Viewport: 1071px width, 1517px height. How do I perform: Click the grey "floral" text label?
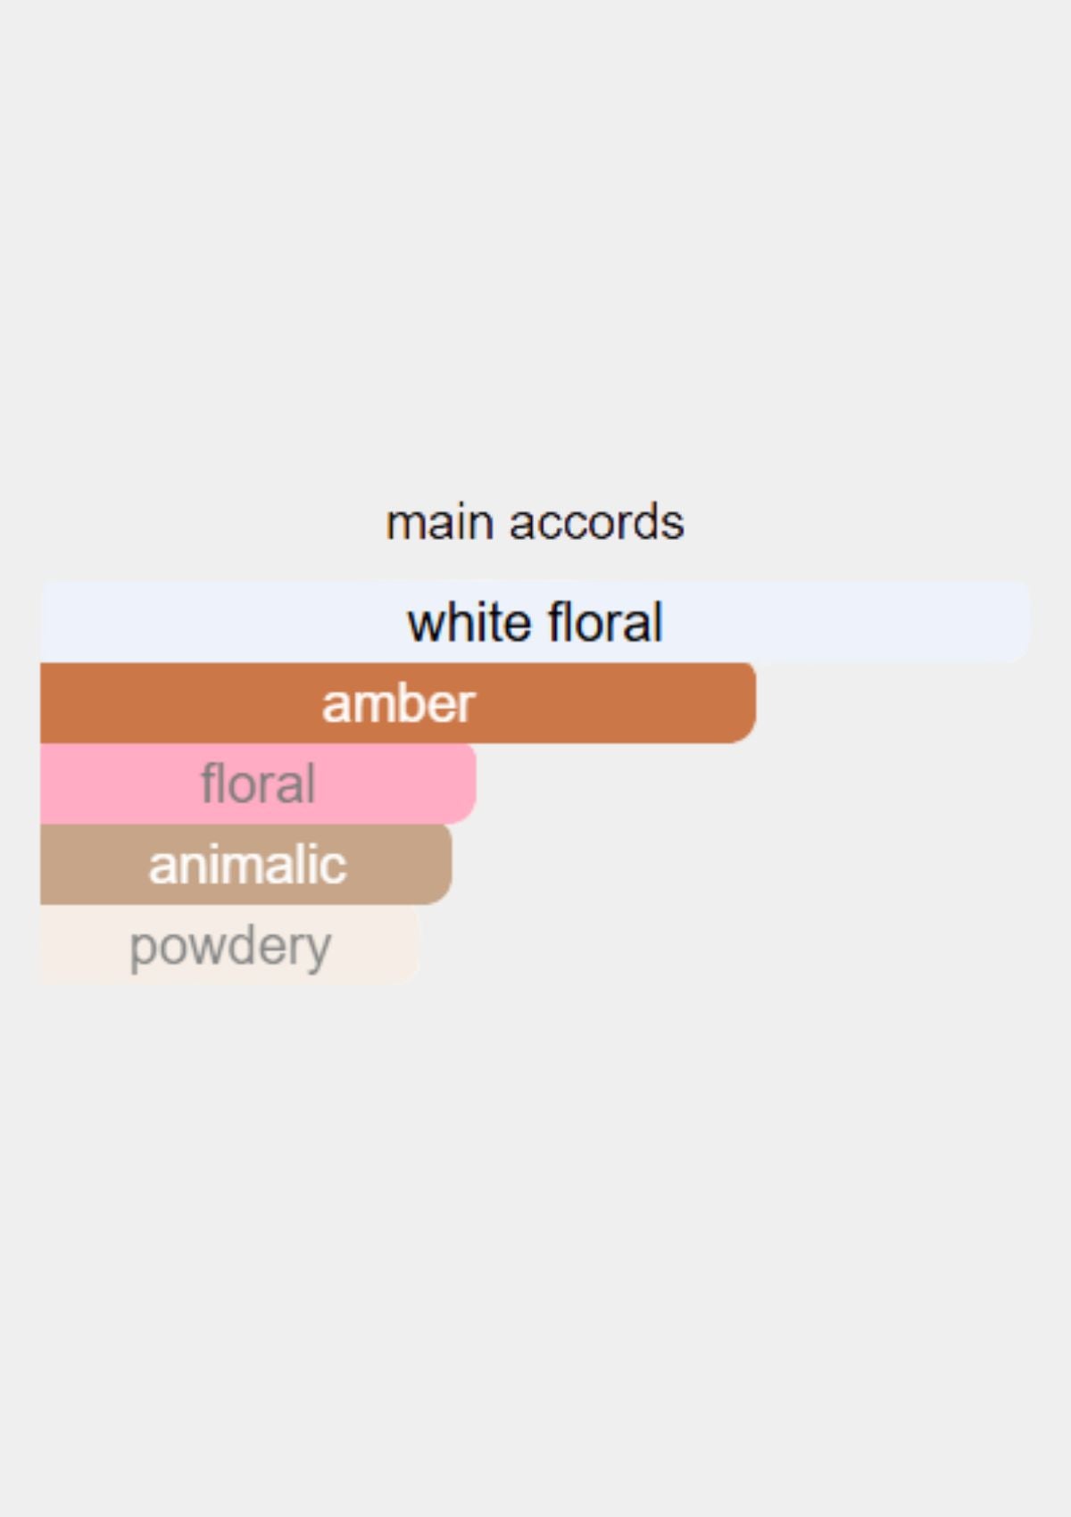(x=258, y=783)
